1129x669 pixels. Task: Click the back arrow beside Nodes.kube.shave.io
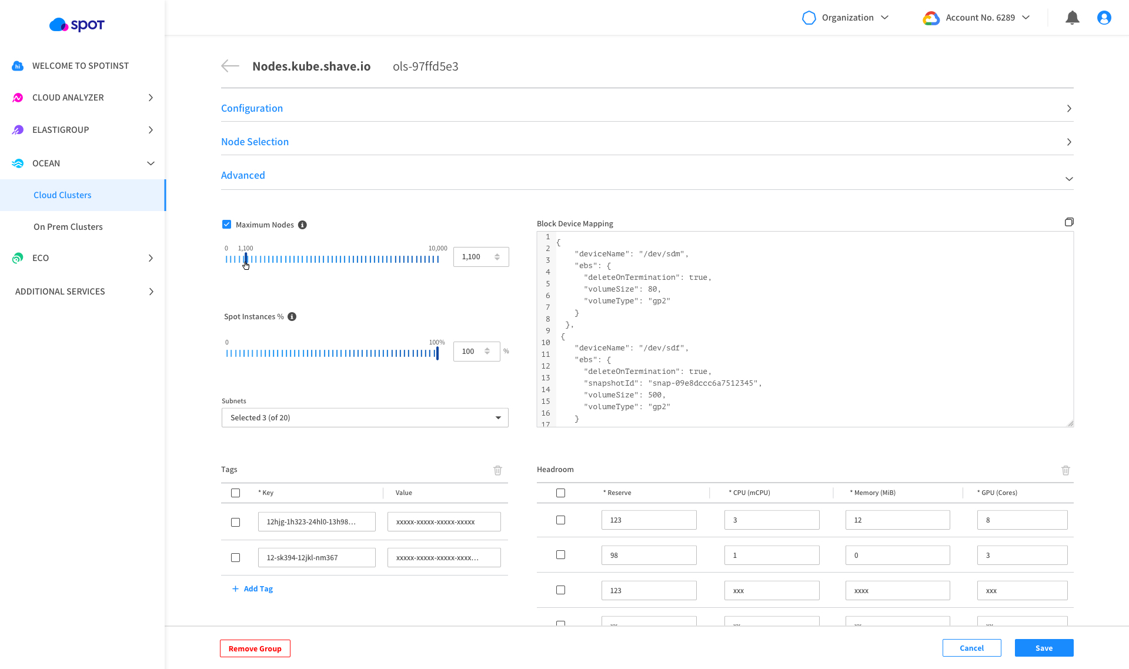[x=230, y=66]
